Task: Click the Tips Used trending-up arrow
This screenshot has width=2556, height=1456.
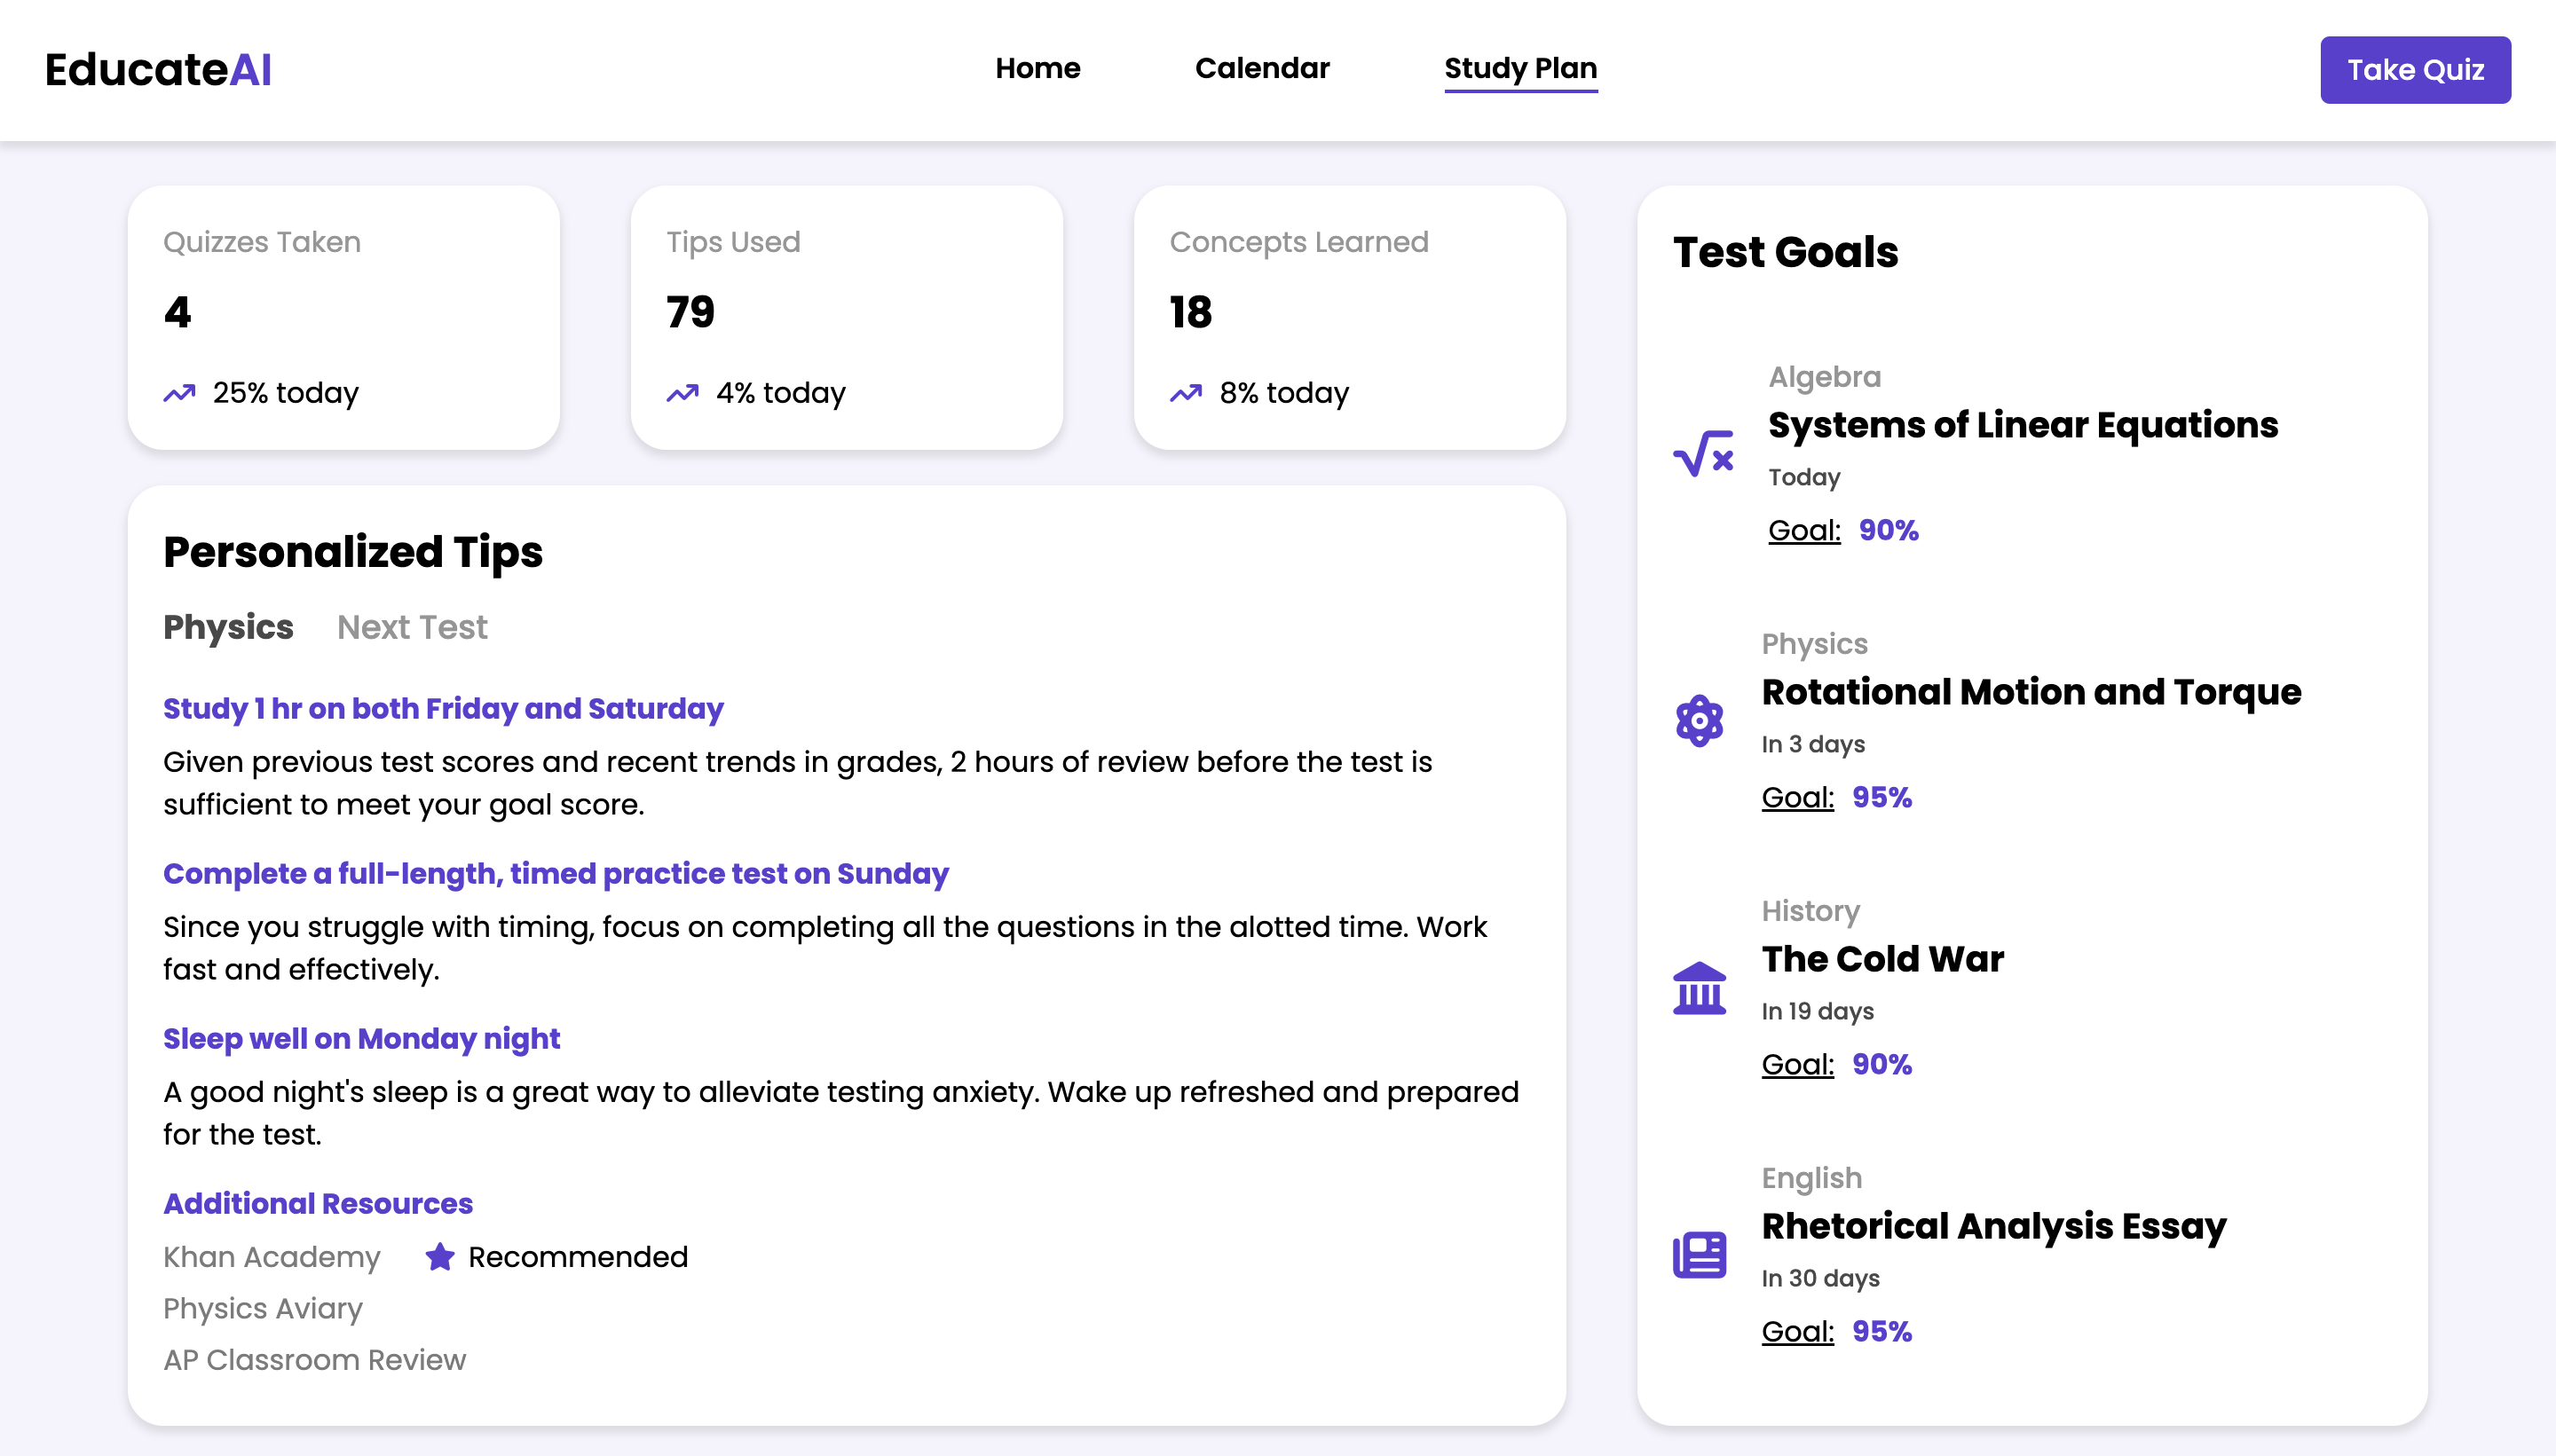Action: pyautogui.click(x=682, y=393)
